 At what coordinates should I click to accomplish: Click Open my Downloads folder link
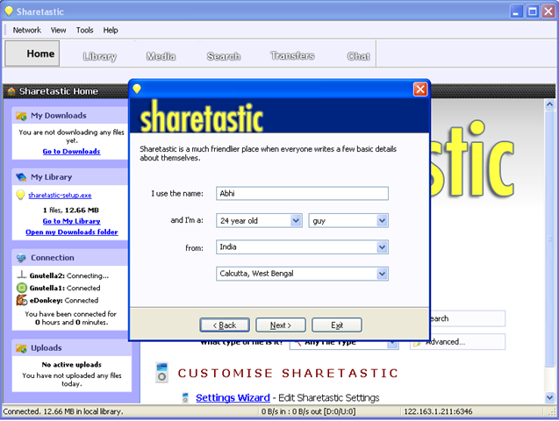click(72, 232)
